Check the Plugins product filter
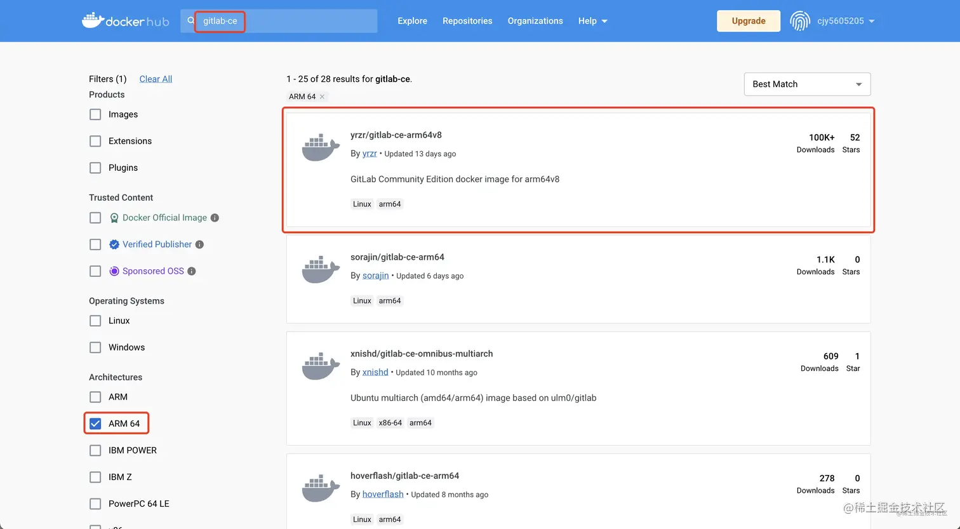 coord(95,168)
